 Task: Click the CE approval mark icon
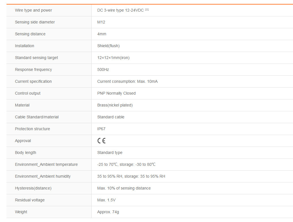(101, 141)
